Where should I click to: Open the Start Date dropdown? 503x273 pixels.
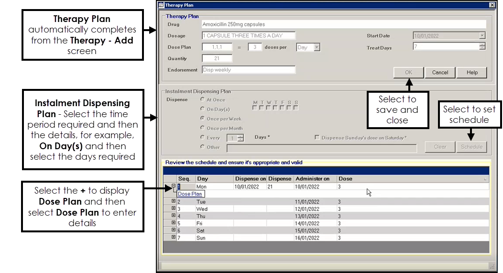tap(482, 36)
